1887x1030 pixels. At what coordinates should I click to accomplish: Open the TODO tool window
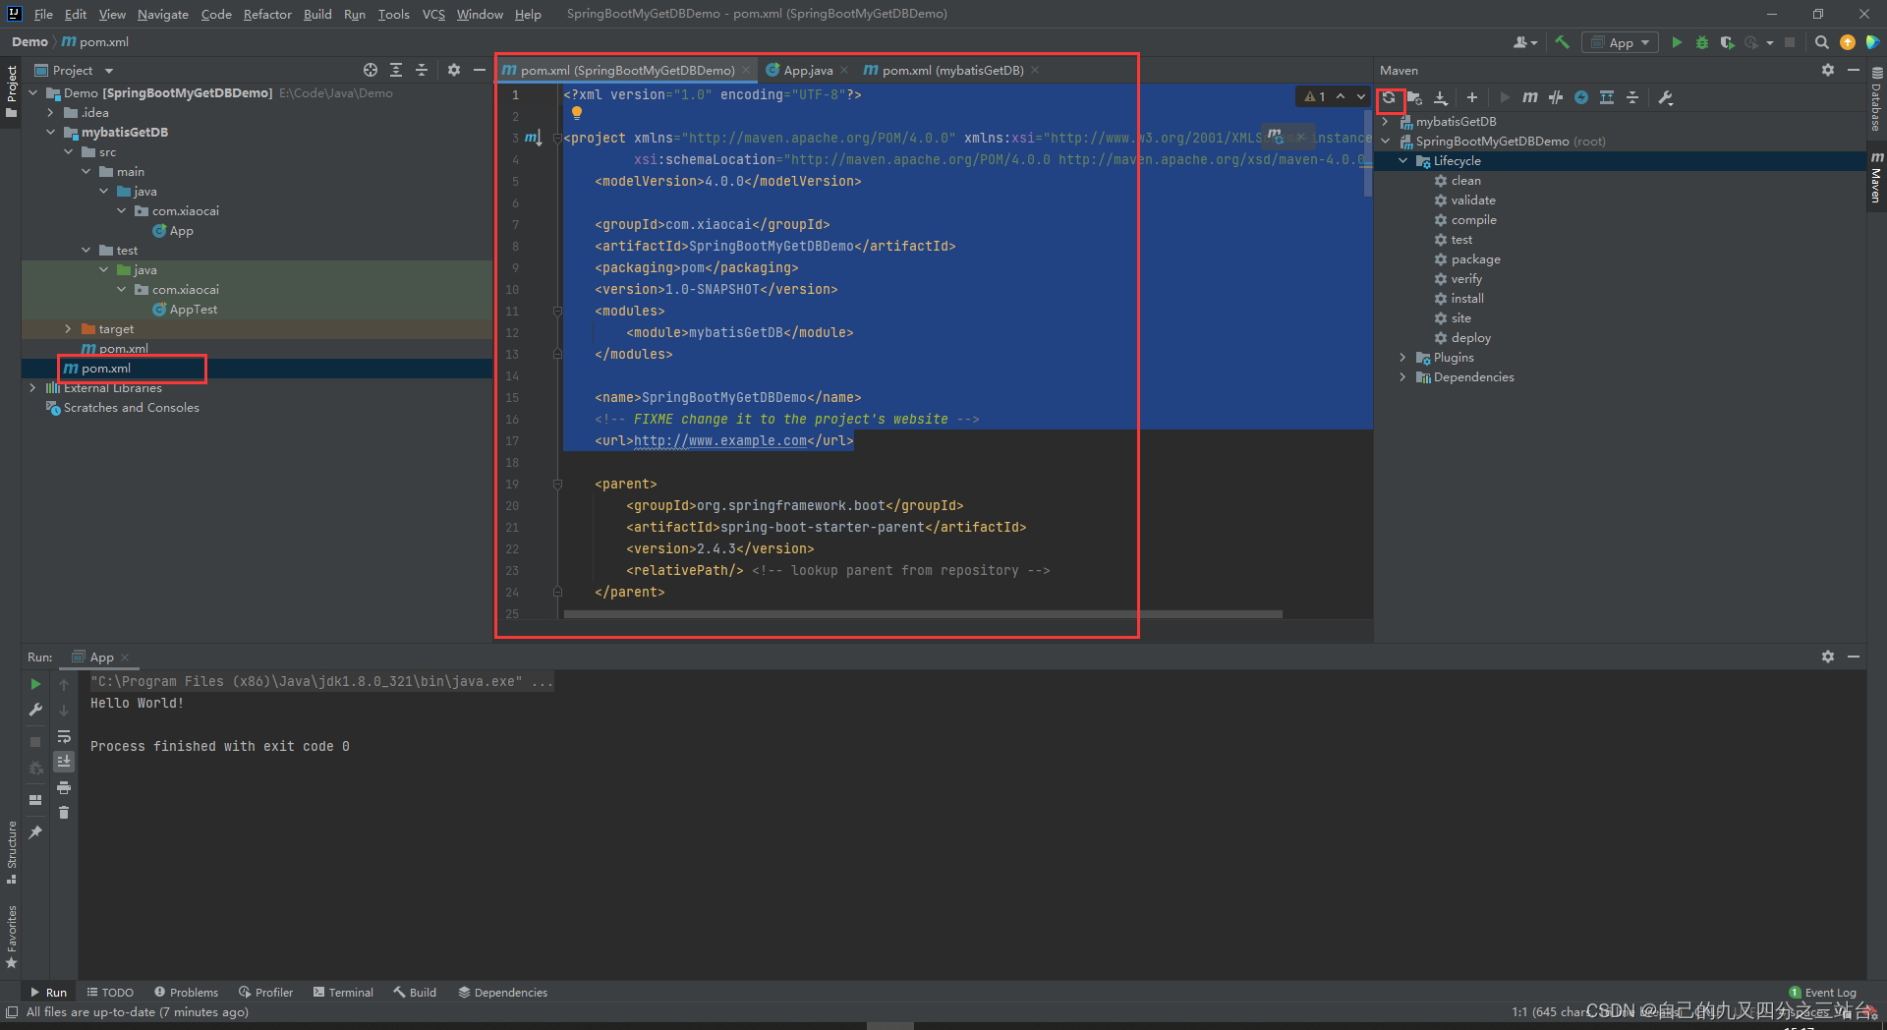pos(110,993)
